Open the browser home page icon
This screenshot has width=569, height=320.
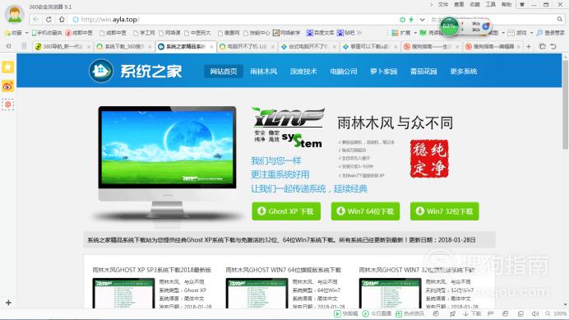(x=62, y=19)
